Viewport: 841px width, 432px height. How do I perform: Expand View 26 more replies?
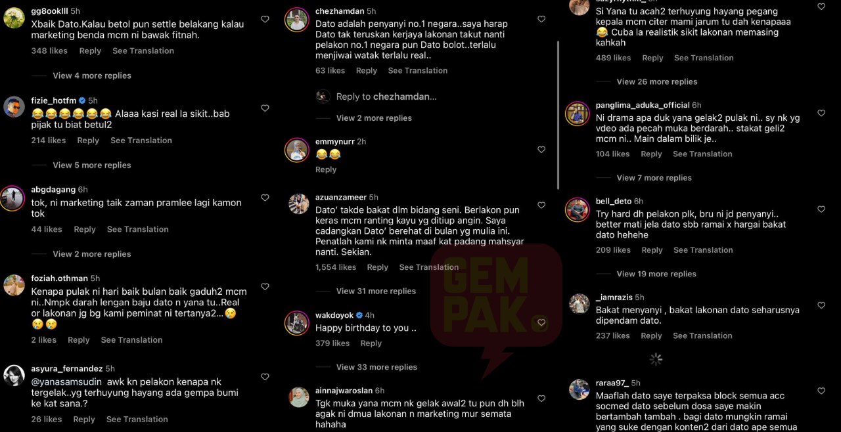click(x=656, y=81)
